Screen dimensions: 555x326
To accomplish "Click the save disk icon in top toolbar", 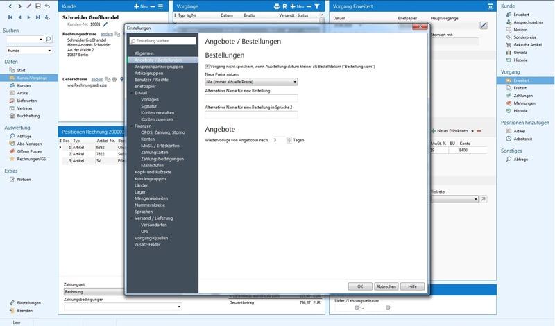I will pos(37,6).
